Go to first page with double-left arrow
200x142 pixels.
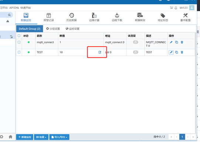coord(171,137)
